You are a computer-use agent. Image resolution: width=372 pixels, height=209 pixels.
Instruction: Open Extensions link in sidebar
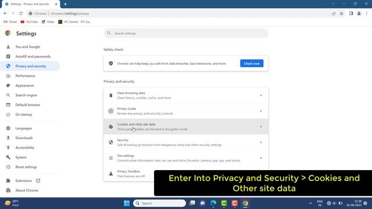point(23,181)
